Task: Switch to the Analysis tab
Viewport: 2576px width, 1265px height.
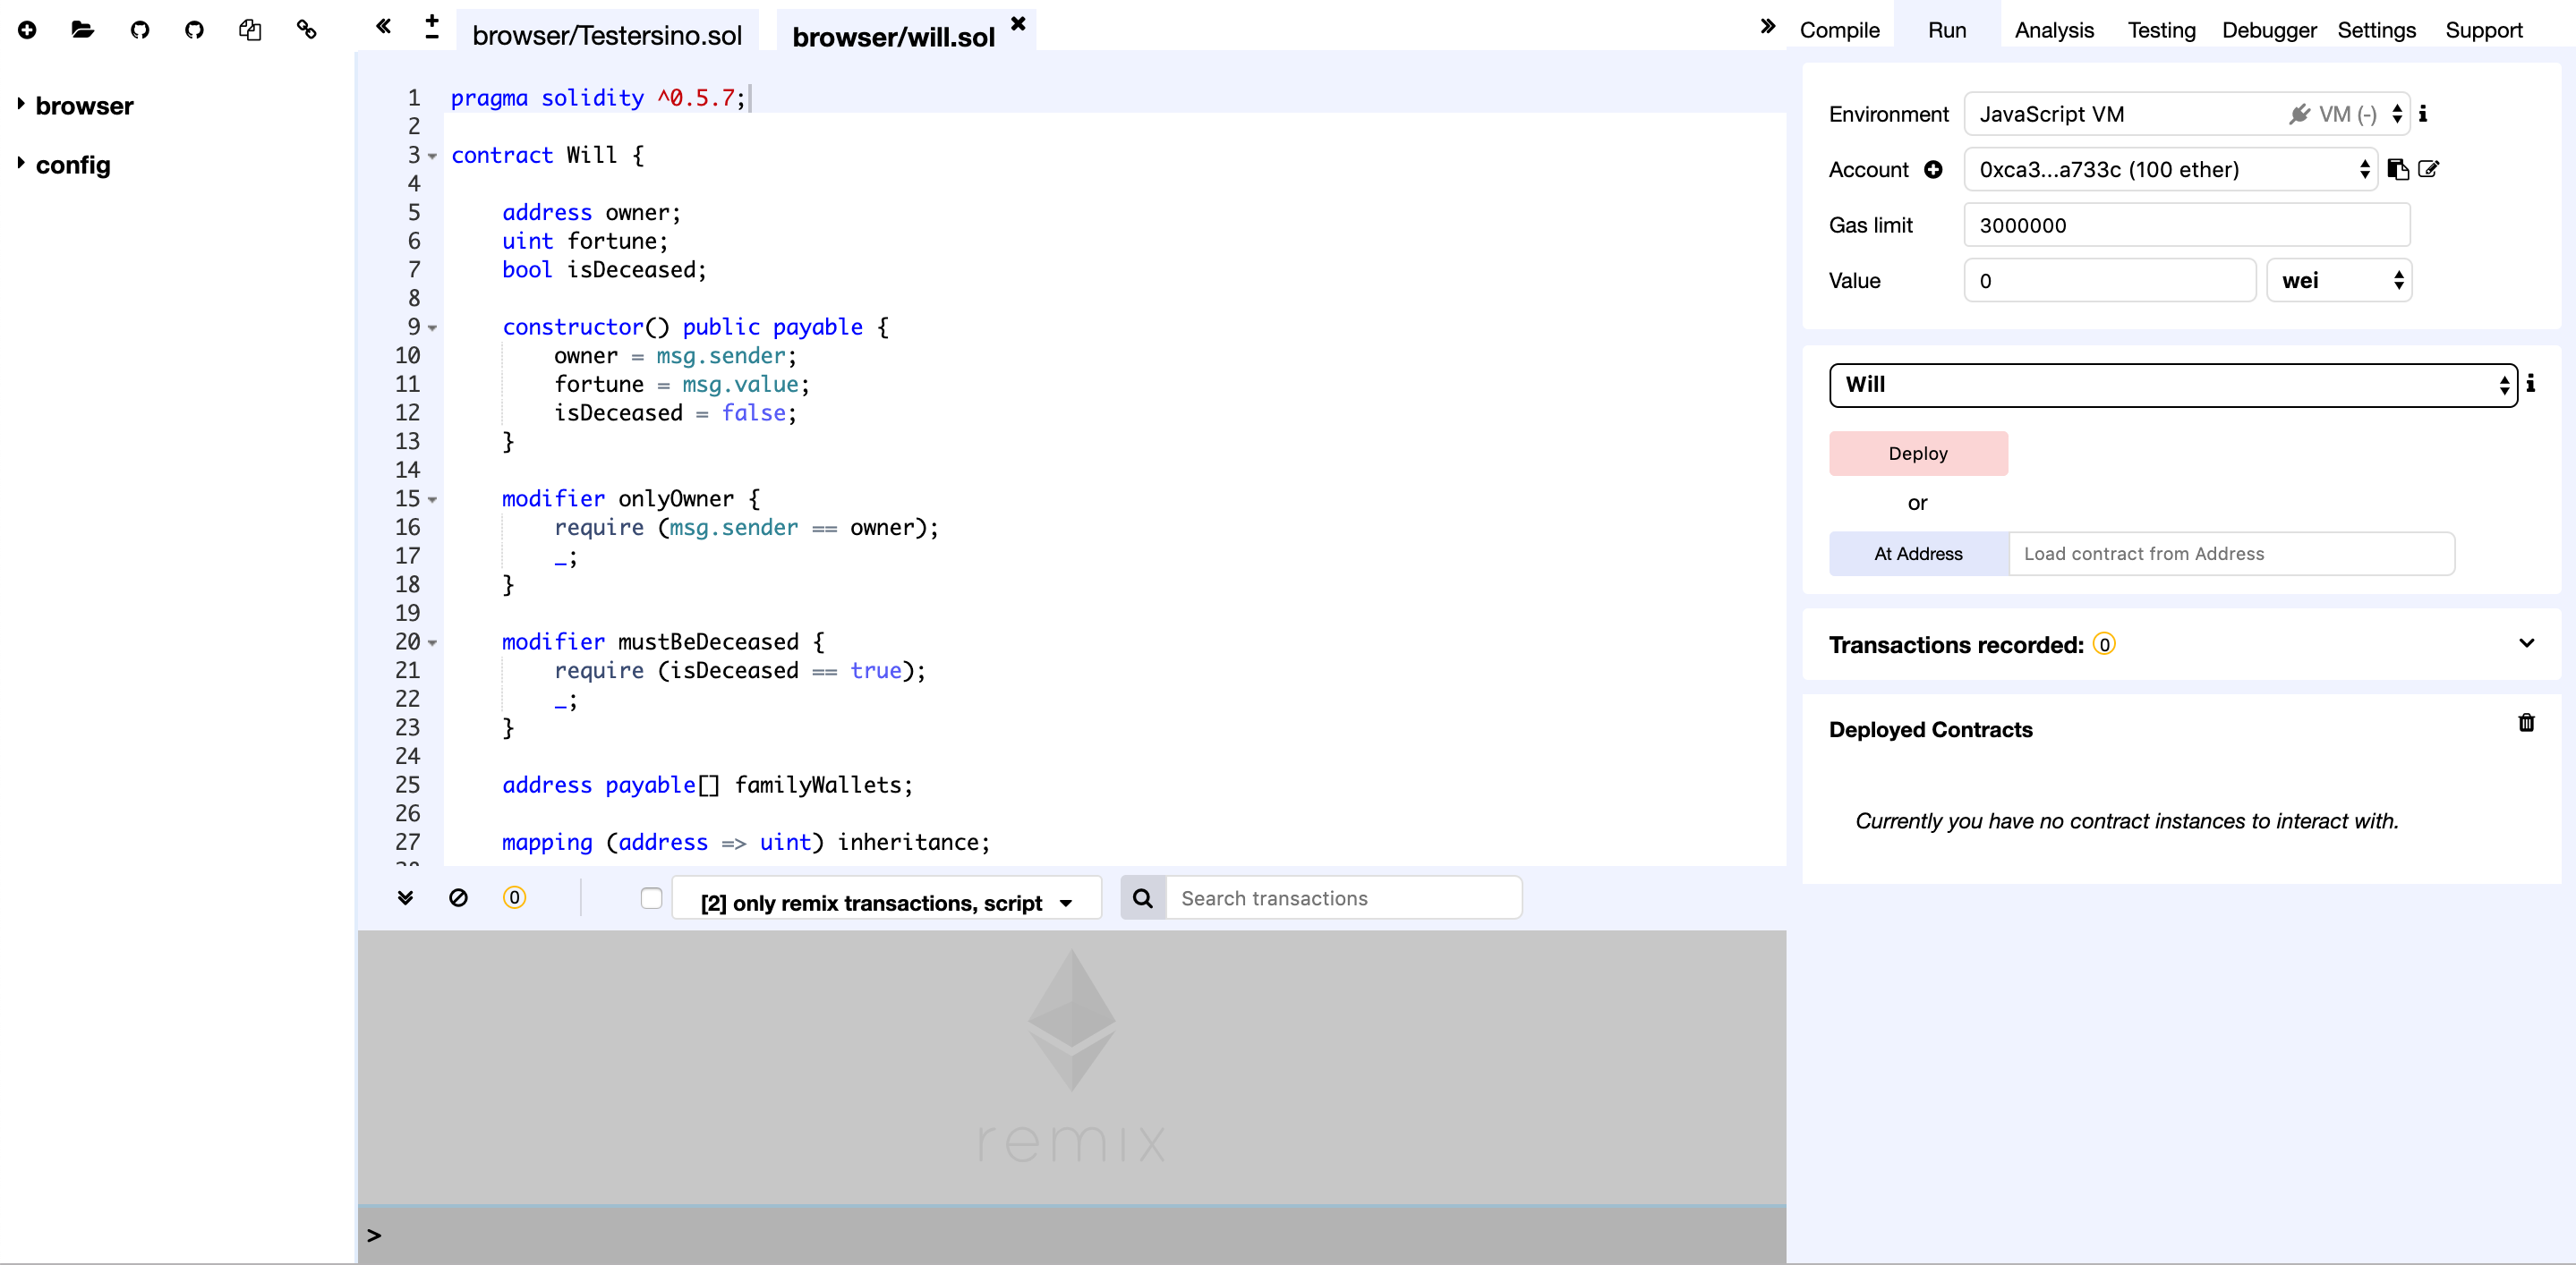Action: (x=2053, y=30)
